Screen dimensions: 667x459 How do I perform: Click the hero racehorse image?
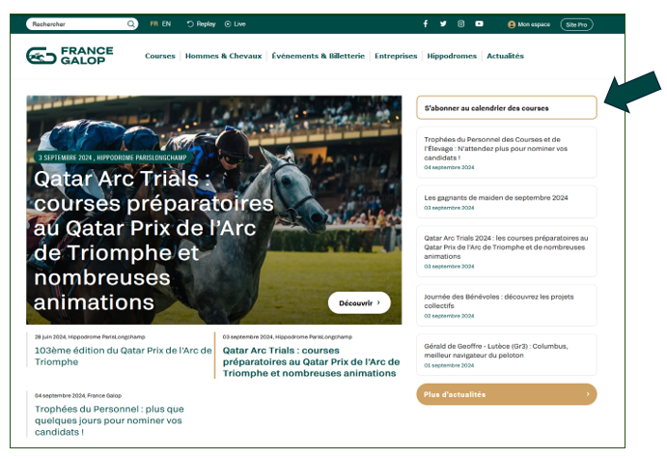point(214,210)
